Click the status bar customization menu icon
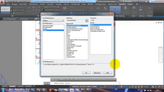The height and width of the screenshot is (92, 164). (162, 87)
